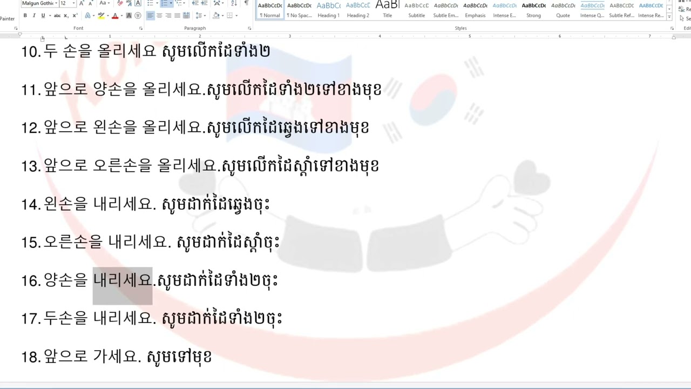Screen dimensions: 691x389
Task: Toggle Subscript formatting
Action: [x=66, y=16]
